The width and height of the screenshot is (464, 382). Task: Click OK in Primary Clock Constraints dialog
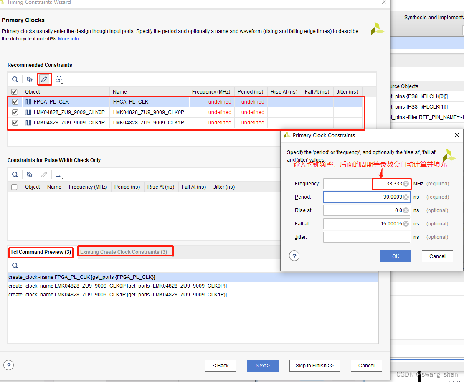coord(396,256)
